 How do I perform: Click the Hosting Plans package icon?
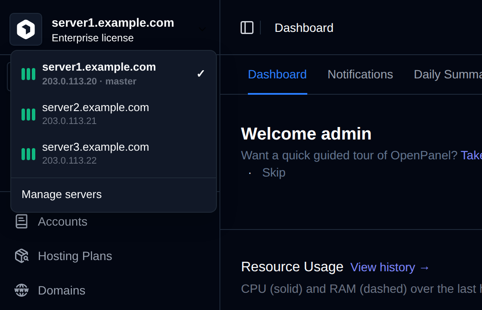coord(22,256)
